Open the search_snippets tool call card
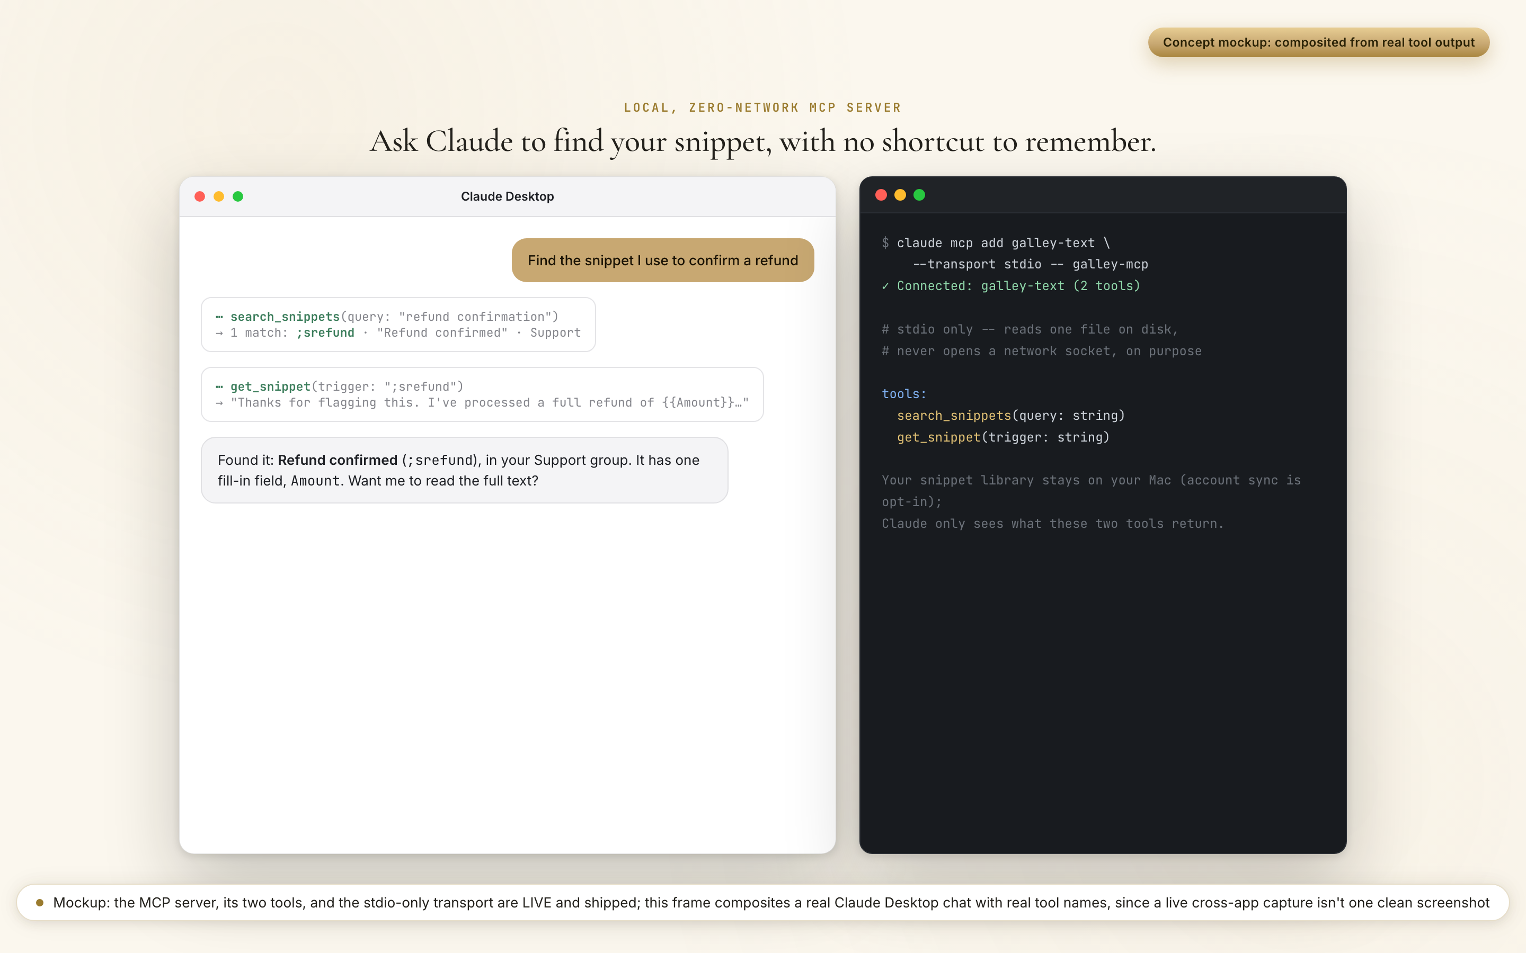 pyautogui.click(x=398, y=325)
